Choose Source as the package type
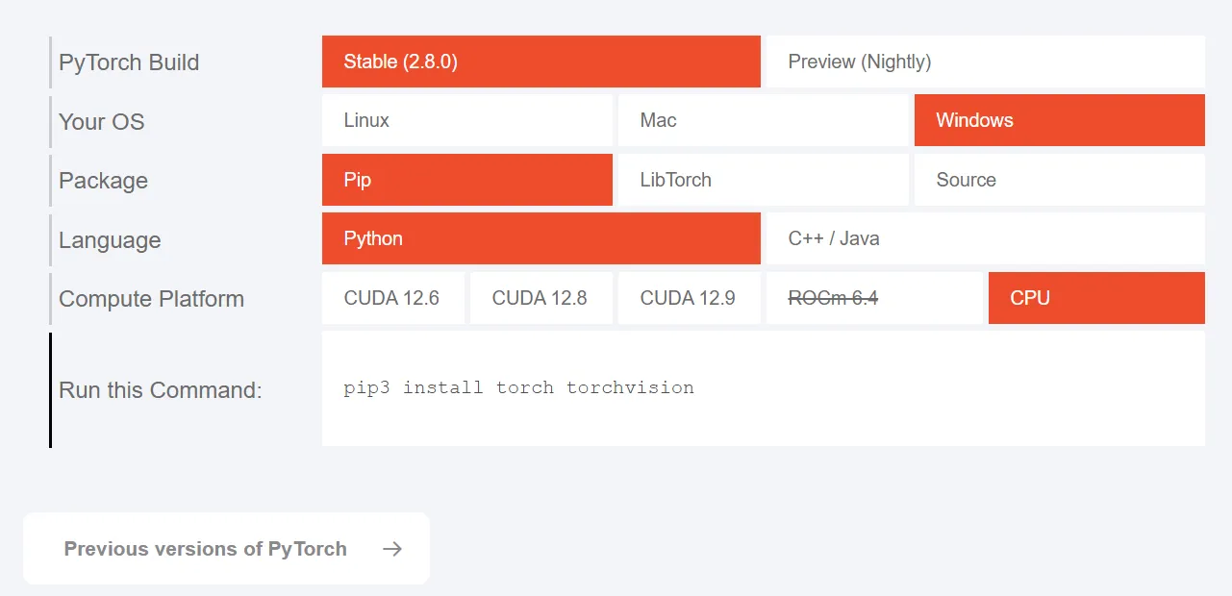The image size is (1232, 596). [1059, 180]
